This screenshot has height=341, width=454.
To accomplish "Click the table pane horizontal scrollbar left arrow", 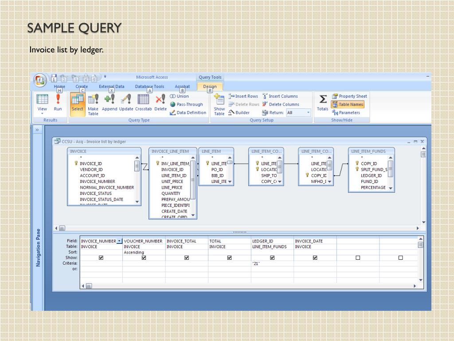I will pos(56,228).
